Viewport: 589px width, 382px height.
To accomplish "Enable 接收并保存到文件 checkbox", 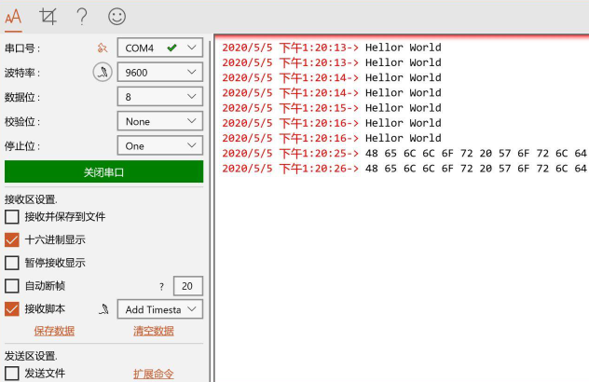I will 12,216.
